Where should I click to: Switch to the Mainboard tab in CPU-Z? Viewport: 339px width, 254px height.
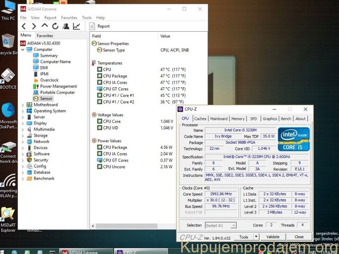(x=219, y=119)
